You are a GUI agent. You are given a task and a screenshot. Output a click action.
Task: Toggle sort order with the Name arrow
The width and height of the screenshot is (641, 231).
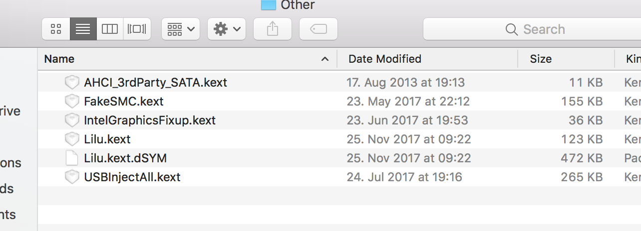pos(325,59)
